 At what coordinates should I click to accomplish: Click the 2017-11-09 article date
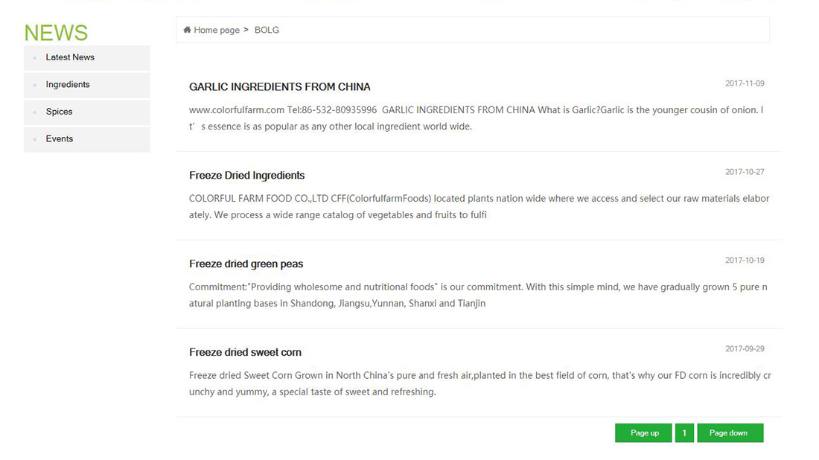pos(745,83)
